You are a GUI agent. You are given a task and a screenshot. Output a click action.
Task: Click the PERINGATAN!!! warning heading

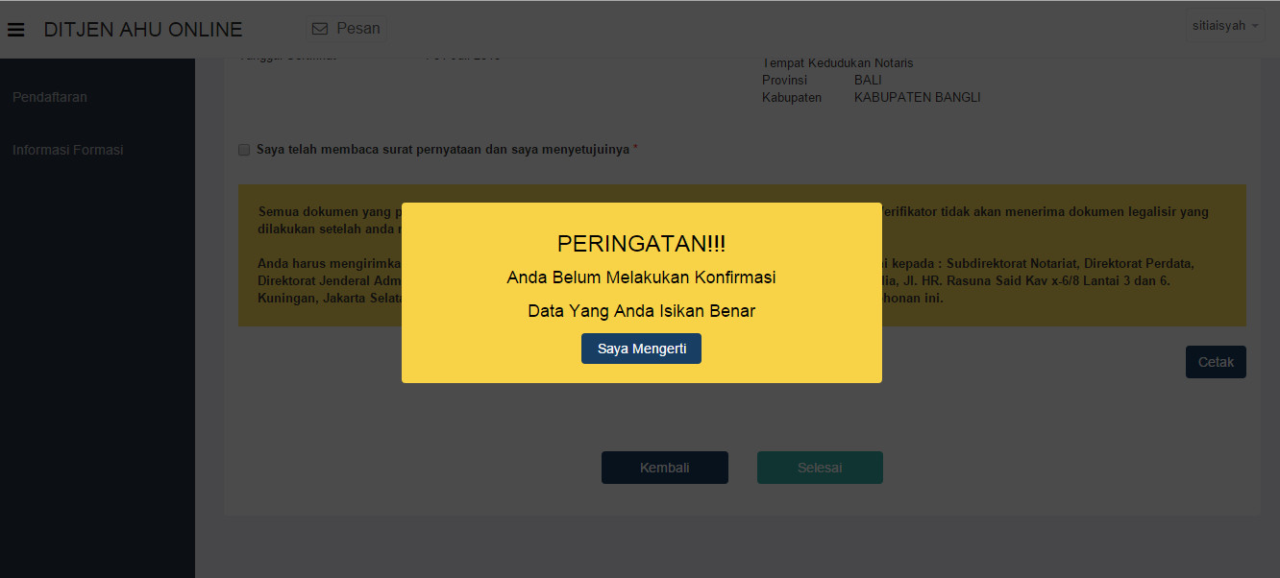(x=641, y=243)
